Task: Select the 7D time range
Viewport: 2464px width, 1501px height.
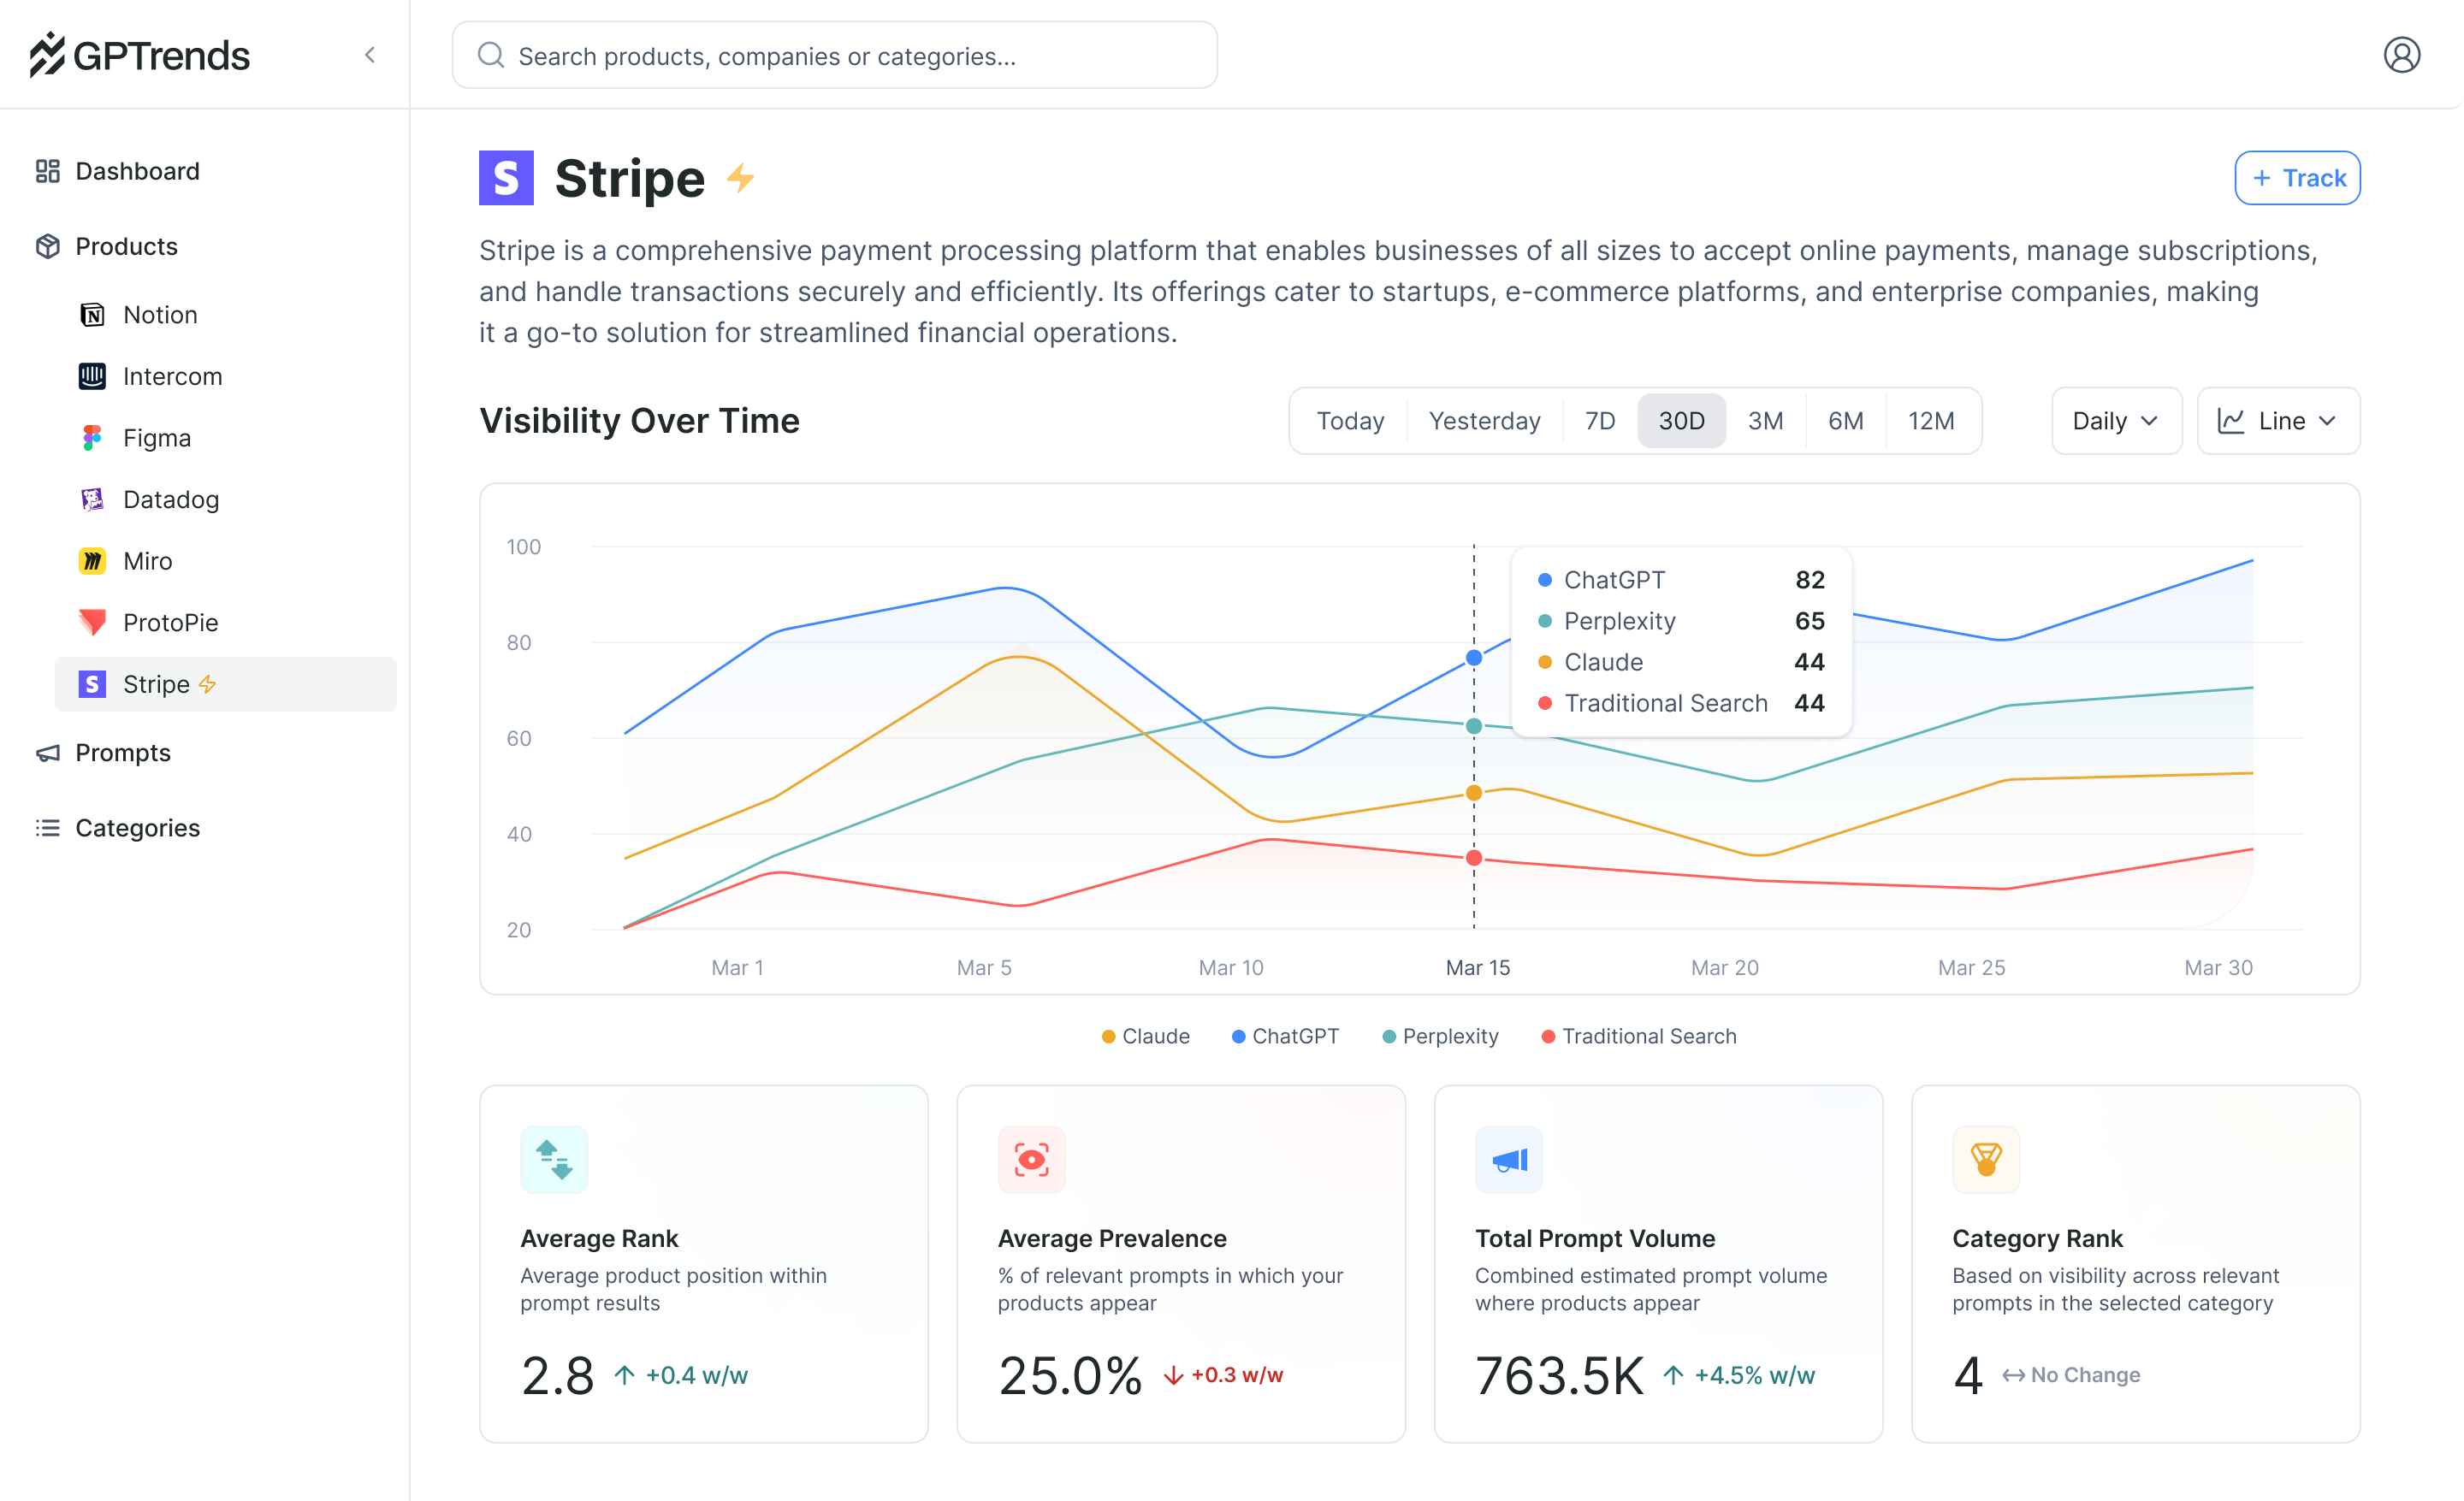Action: click(1599, 421)
